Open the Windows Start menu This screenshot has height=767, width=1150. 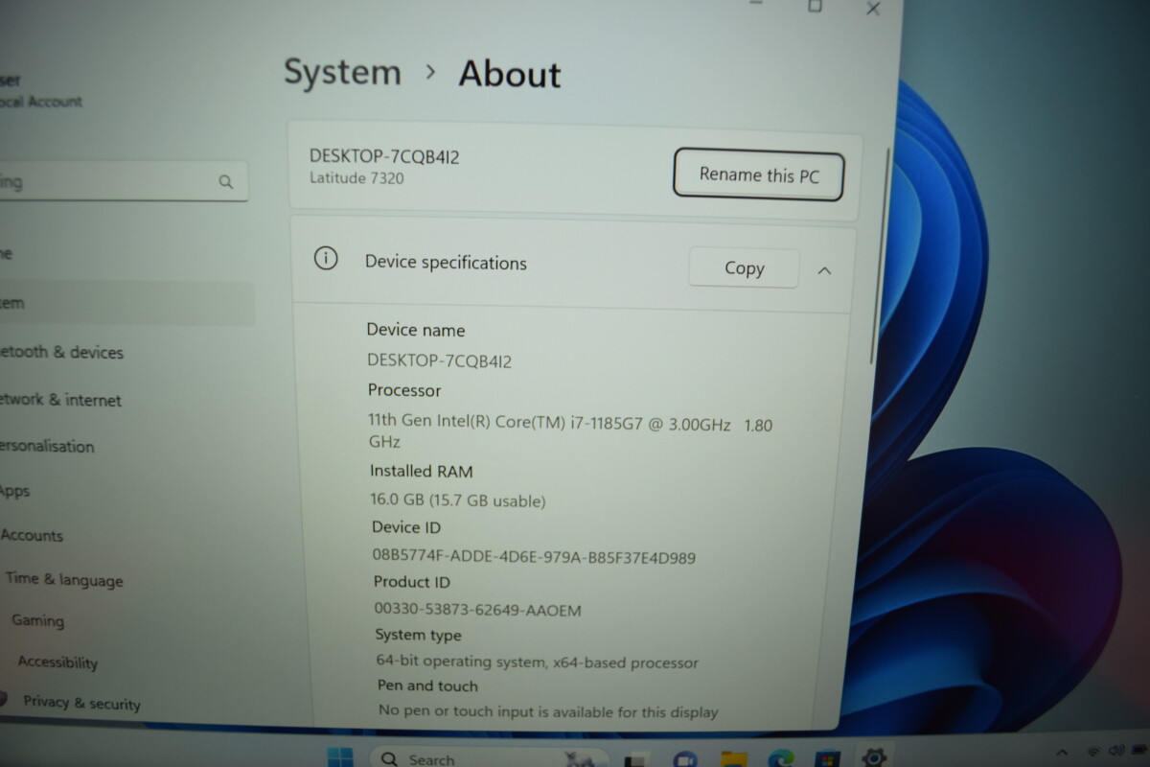click(340, 758)
